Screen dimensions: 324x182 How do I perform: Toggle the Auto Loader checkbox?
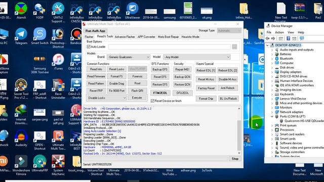(x=89, y=47)
